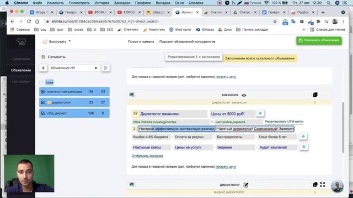
Task: Open the История menu in menu bar
Action: point(101,3)
